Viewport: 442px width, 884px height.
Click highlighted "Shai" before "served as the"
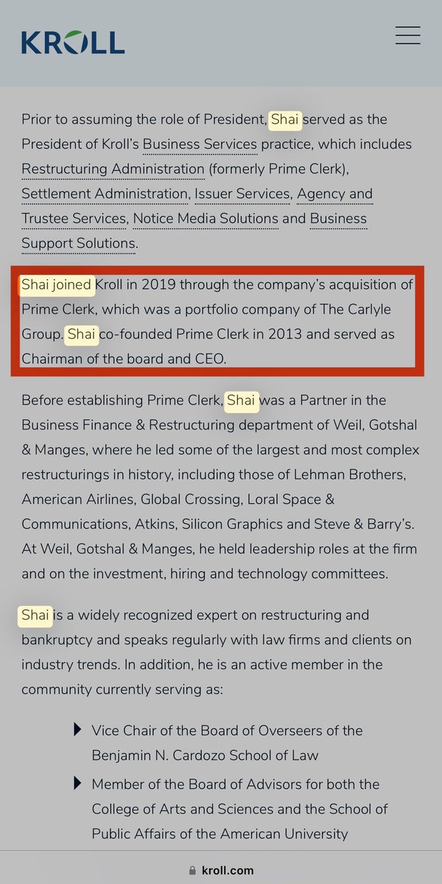286,119
